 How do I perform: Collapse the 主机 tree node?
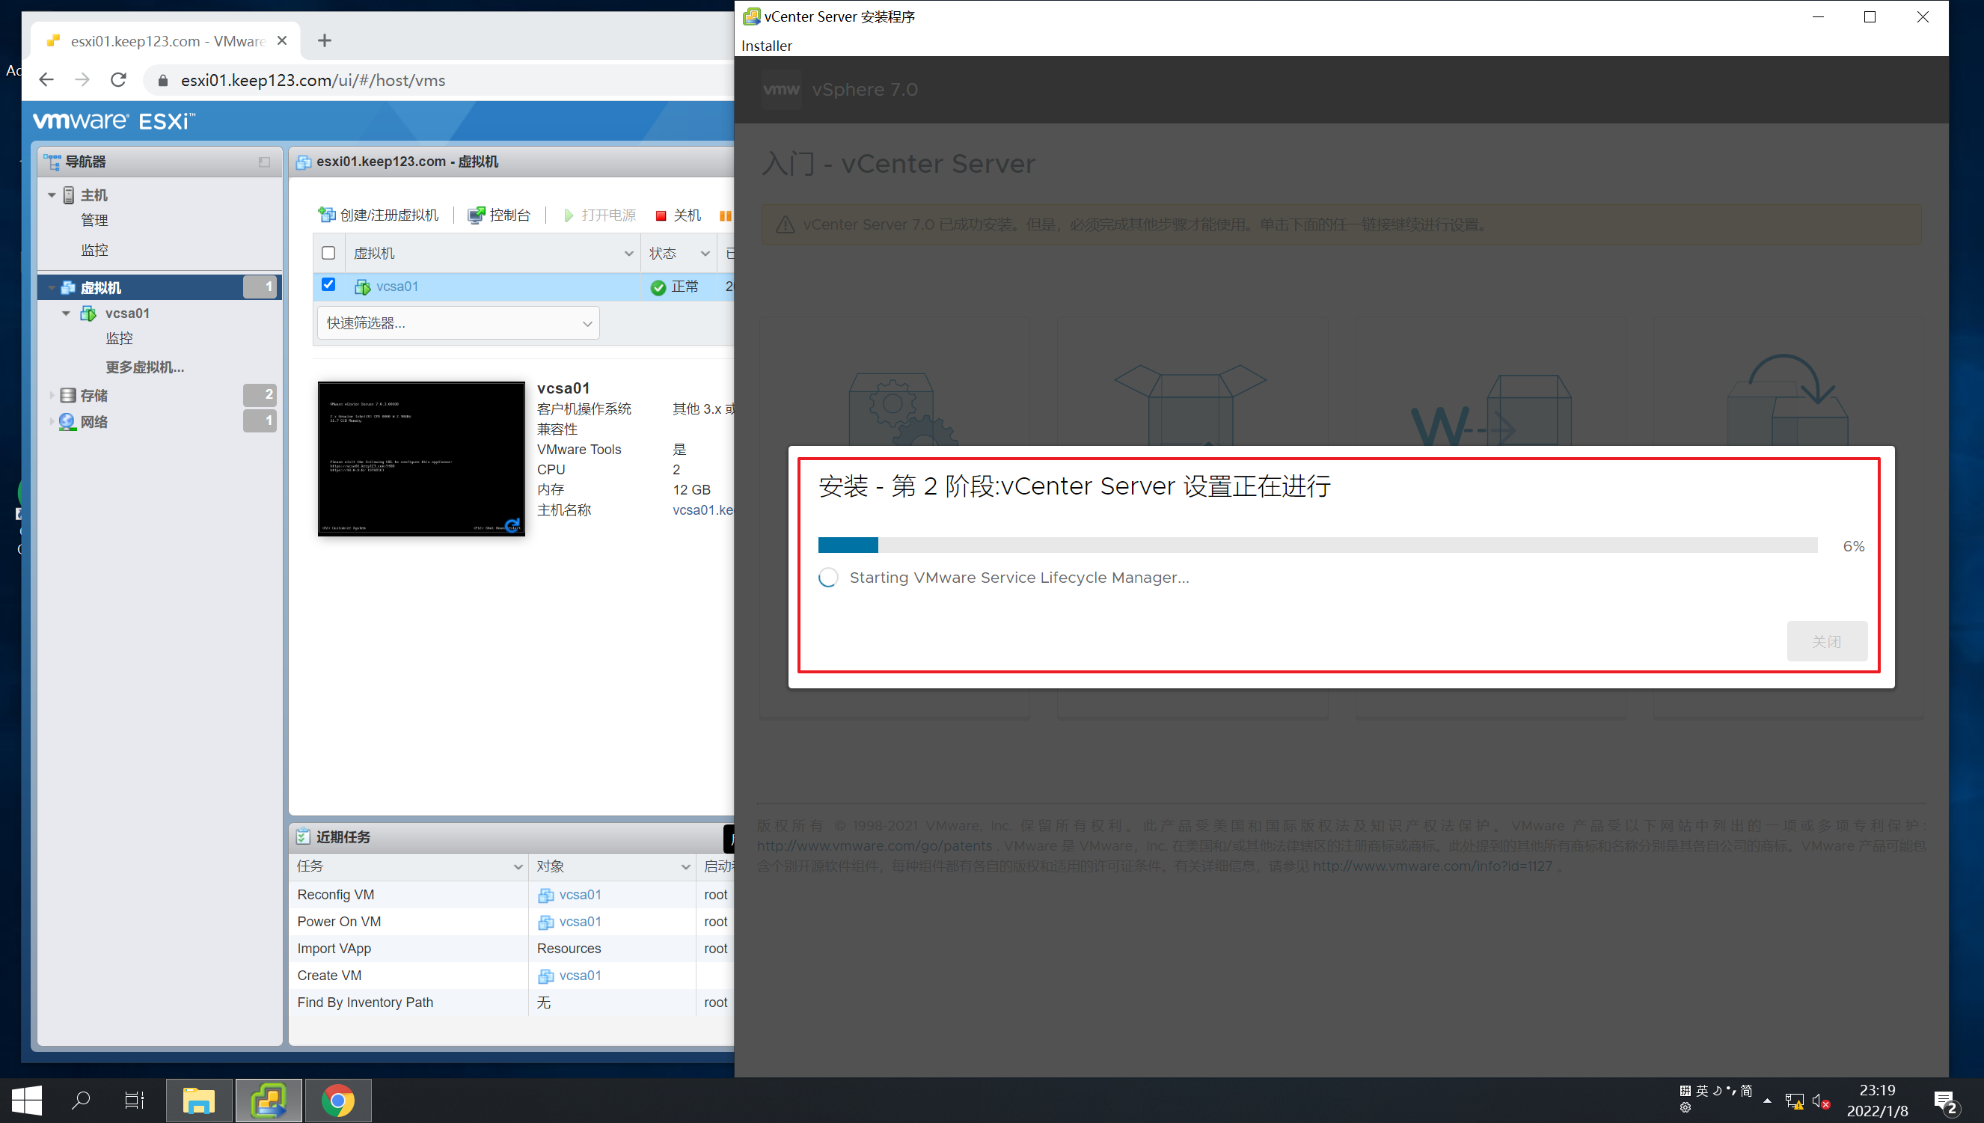52,195
